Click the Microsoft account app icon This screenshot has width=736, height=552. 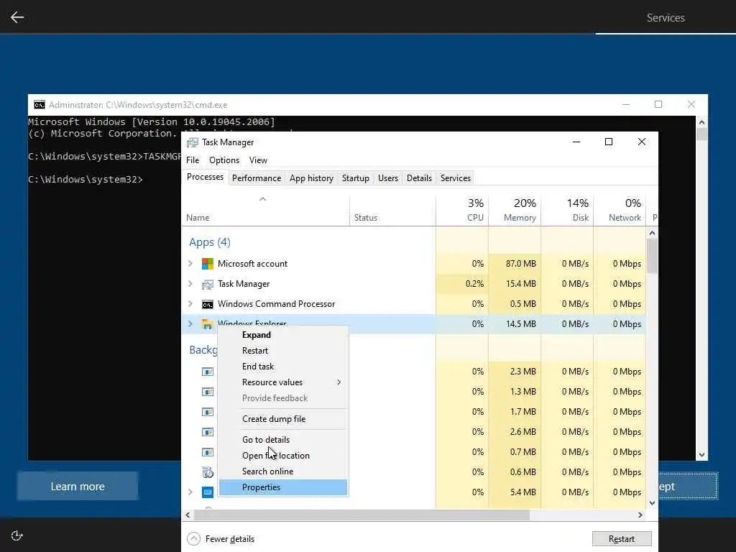(x=208, y=264)
